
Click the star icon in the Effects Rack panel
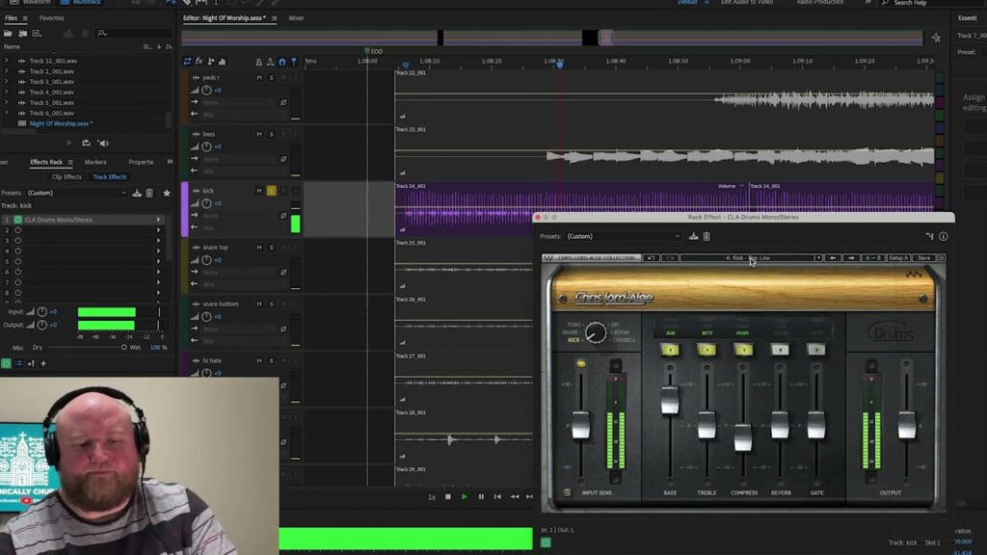167,193
